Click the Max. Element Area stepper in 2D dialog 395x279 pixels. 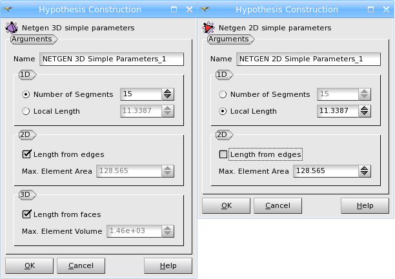tap(364, 171)
